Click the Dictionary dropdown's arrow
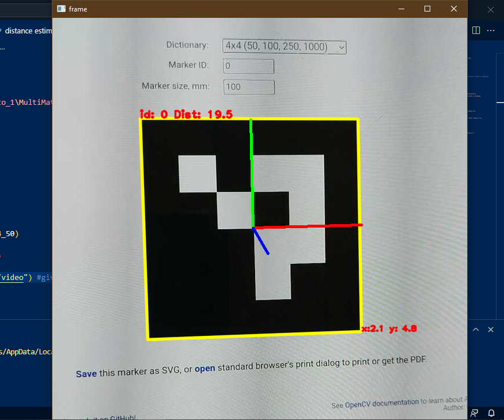This screenshot has height=420, width=504. [341, 47]
